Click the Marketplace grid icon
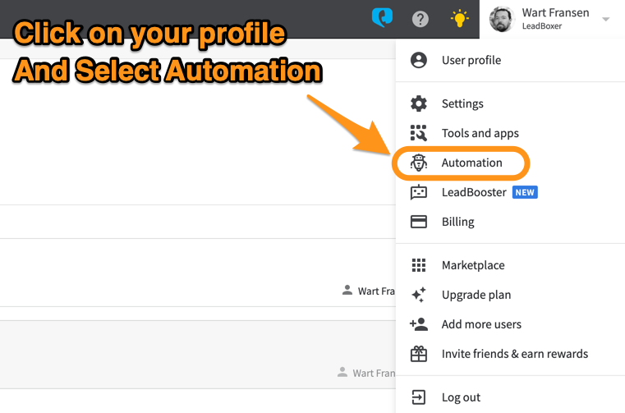 pyautogui.click(x=419, y=265)
